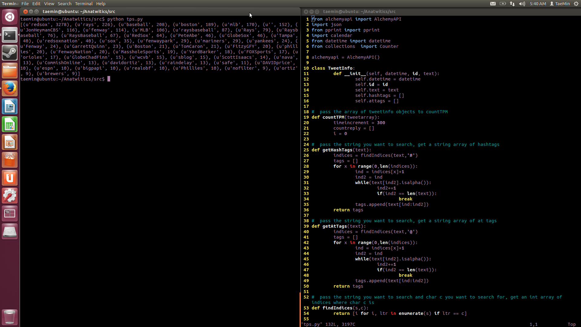Open the Search menu
Viewport: 581px width, 327px height.
pyautogui.click(x=64, y=4)
